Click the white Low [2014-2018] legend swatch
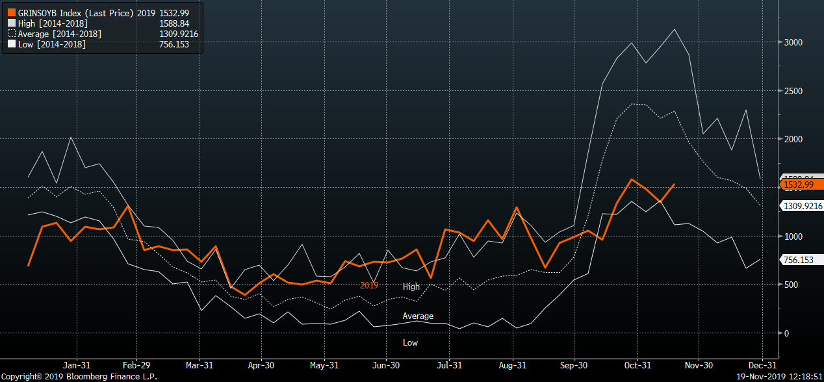The height and width of the screenshot is (382, 824). [11, 44]
